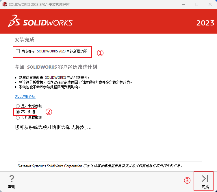Screen dimensions: 217x192
Task: Select the 不，谢谢 radio button
Action: 18,112
